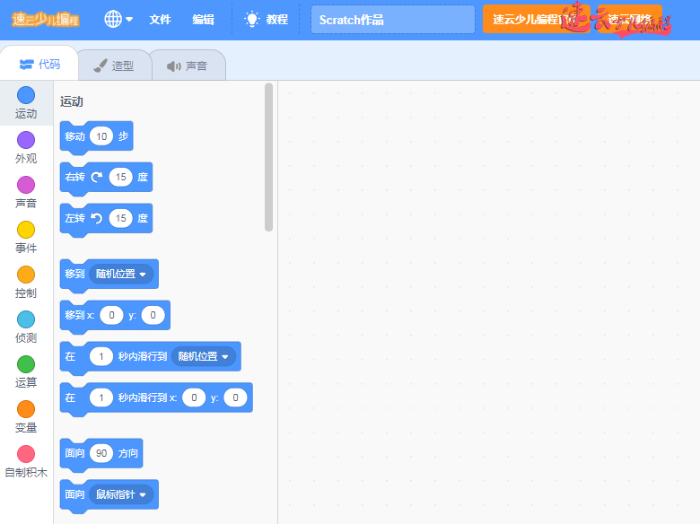Switch to the 造型 costumes tab
This screenshot has width=700, height=524.
(x=114, y=65)
